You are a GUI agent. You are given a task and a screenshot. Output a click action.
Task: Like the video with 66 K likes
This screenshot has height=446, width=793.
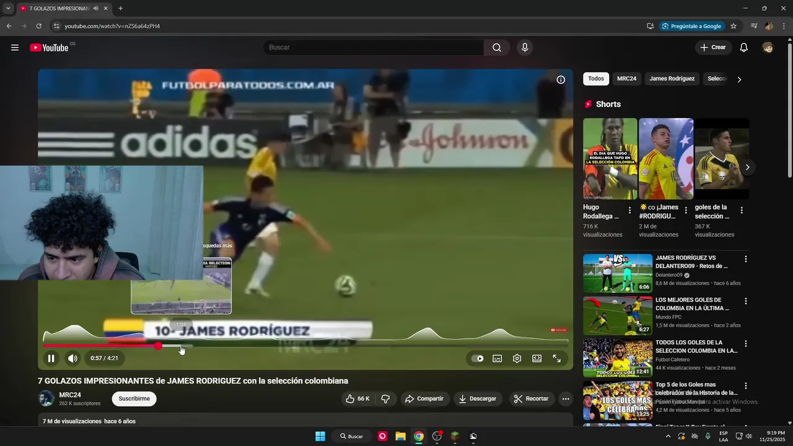click(x=357, y=399)
